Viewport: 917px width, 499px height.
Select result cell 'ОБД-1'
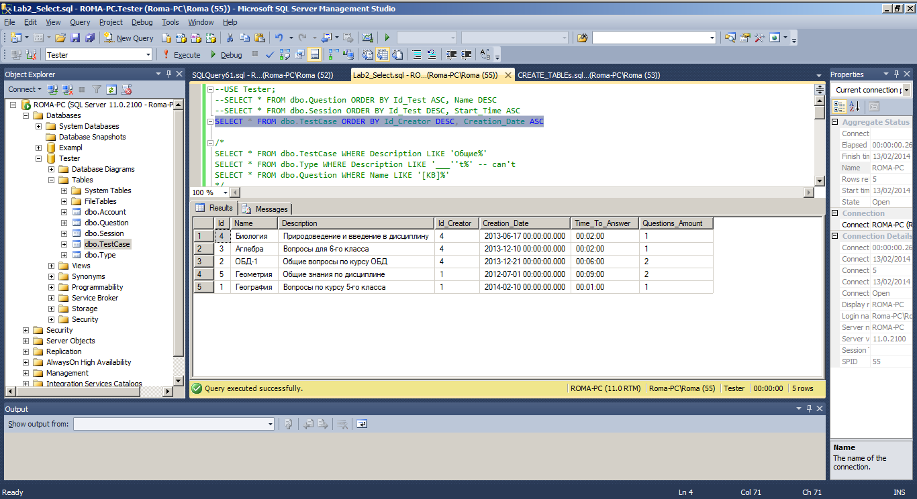point(254,262)
